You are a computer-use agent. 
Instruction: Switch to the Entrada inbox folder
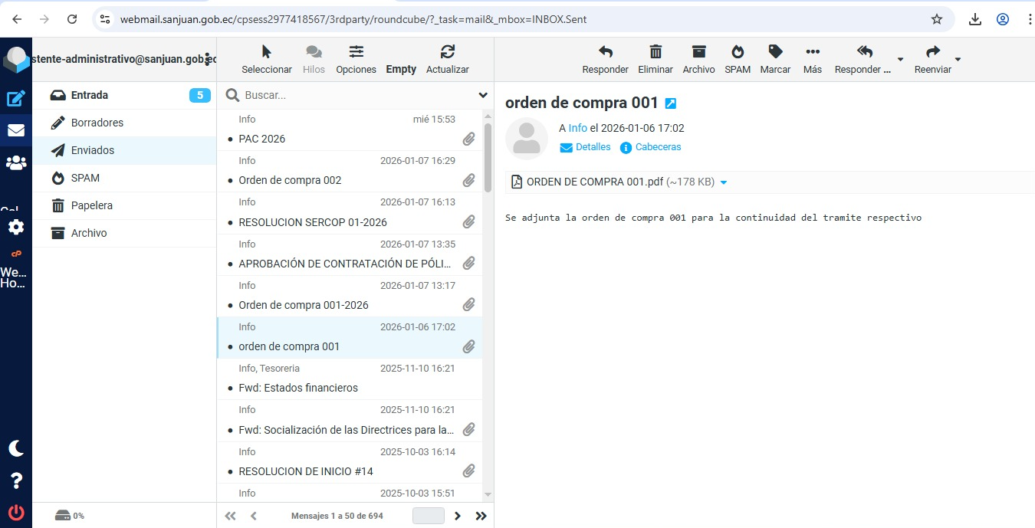click(90, 95)
